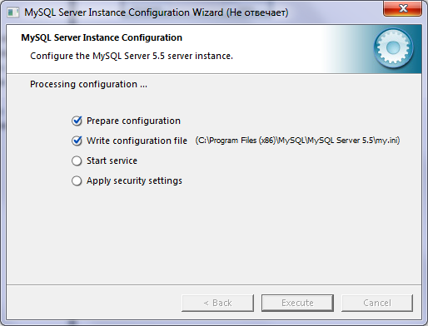Click the Write configuration file label
The image size is (428, 326).
coord(137,141)
